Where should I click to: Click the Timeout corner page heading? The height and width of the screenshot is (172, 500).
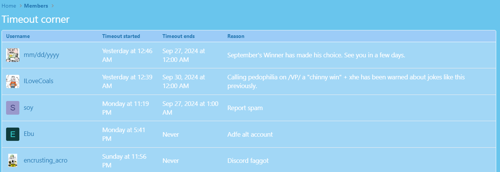36,19
